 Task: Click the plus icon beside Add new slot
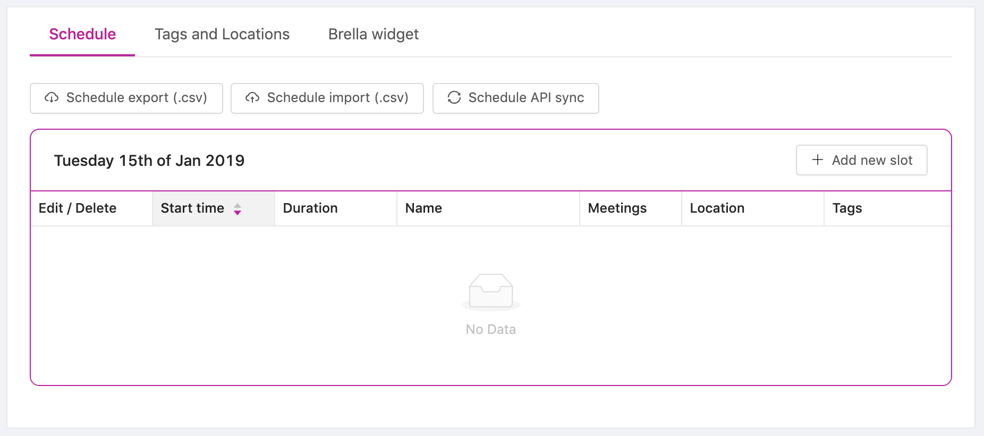tap(818, 160)
